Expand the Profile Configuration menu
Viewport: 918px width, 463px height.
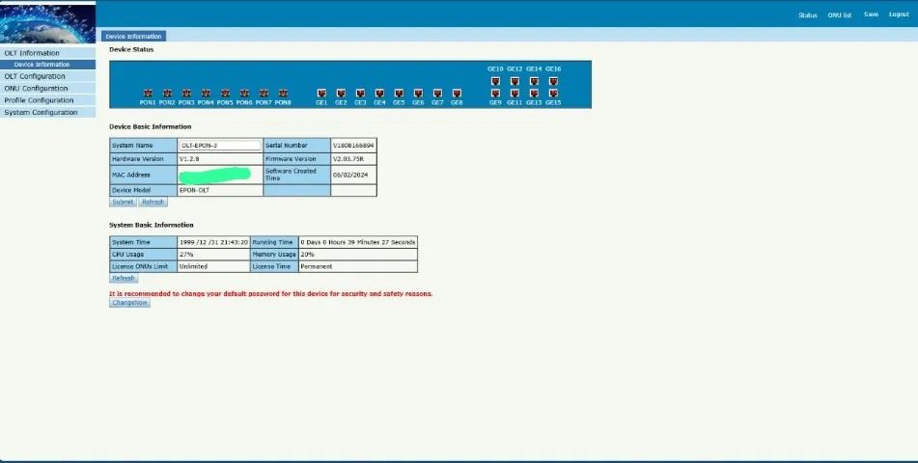click(39, 100)
